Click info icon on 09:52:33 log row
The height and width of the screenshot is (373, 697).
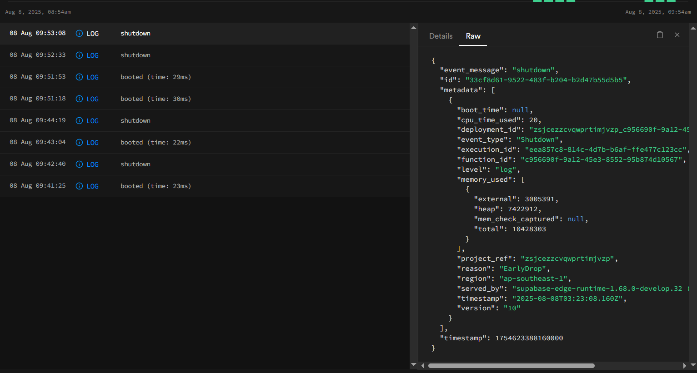click(x=79, y=55)
